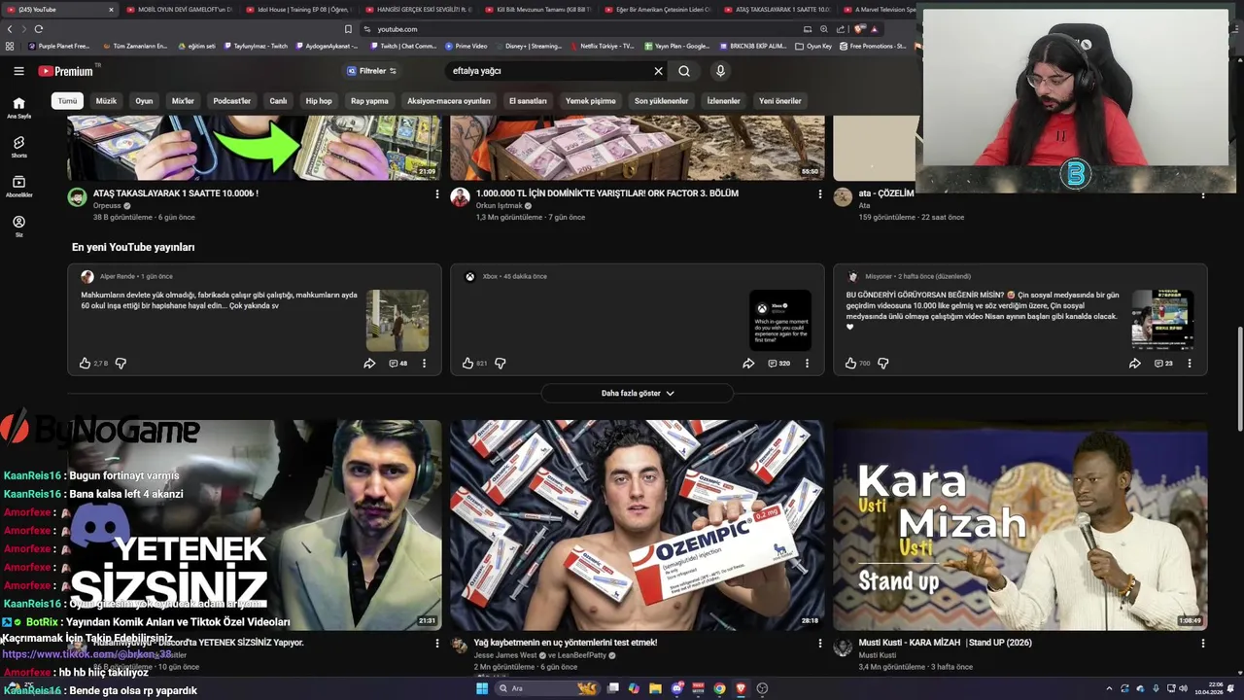1244x700 pixels.
Task: Switch to the MOBİL OYUN DEVİ GAMELOFT browser tab
Action: pyautogui.click(x=179, y=10)
